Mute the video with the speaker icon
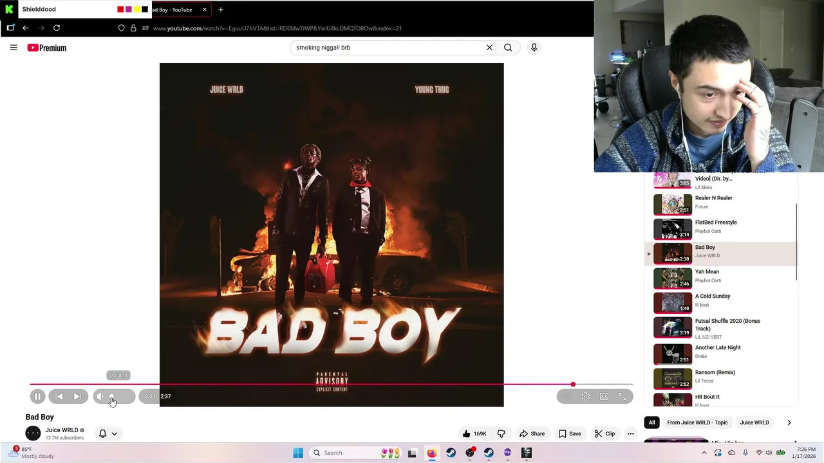824x463 pixels. pos(100,397)
